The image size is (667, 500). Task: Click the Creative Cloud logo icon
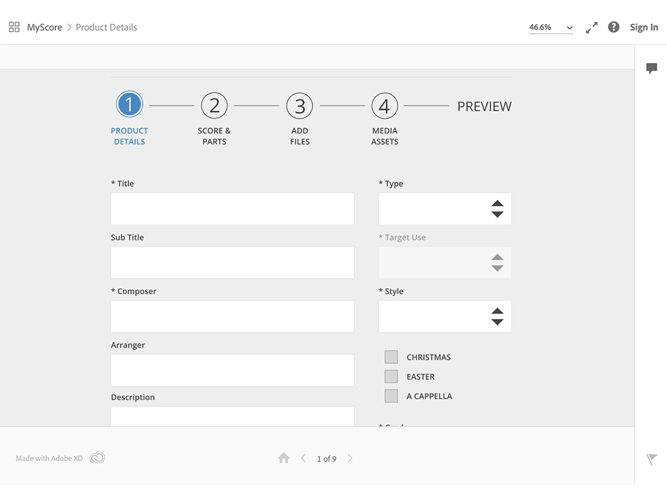(97, 458)
